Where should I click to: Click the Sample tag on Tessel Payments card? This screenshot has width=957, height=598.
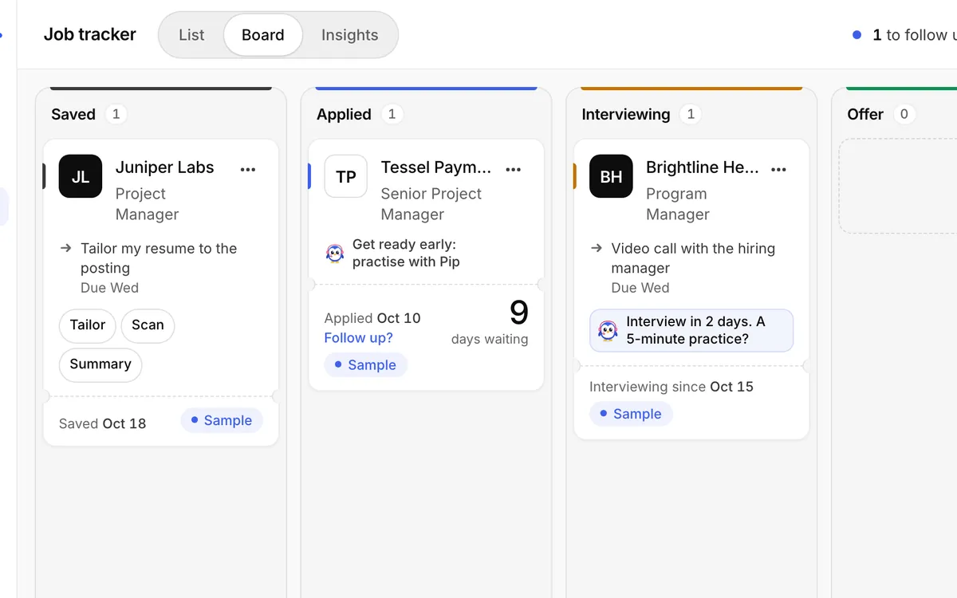click(x=365, y=364)
